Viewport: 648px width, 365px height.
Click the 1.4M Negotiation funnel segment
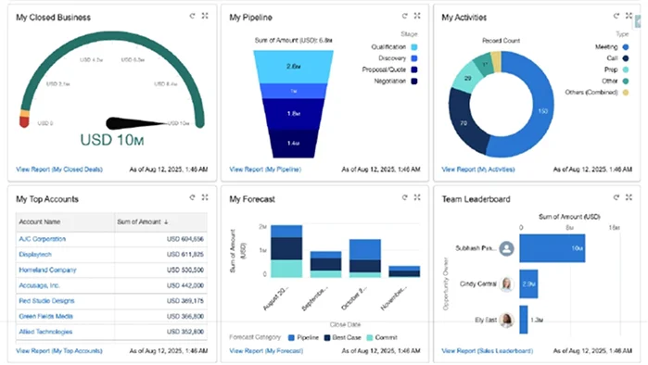coord(294,144)
